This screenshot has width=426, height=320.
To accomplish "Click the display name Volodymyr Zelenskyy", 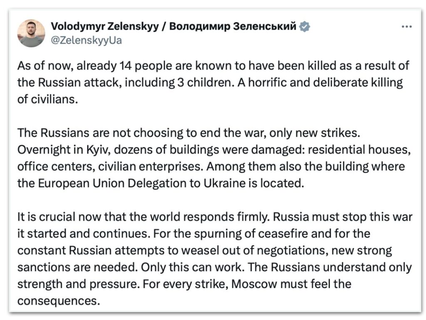I will point(103,27).
